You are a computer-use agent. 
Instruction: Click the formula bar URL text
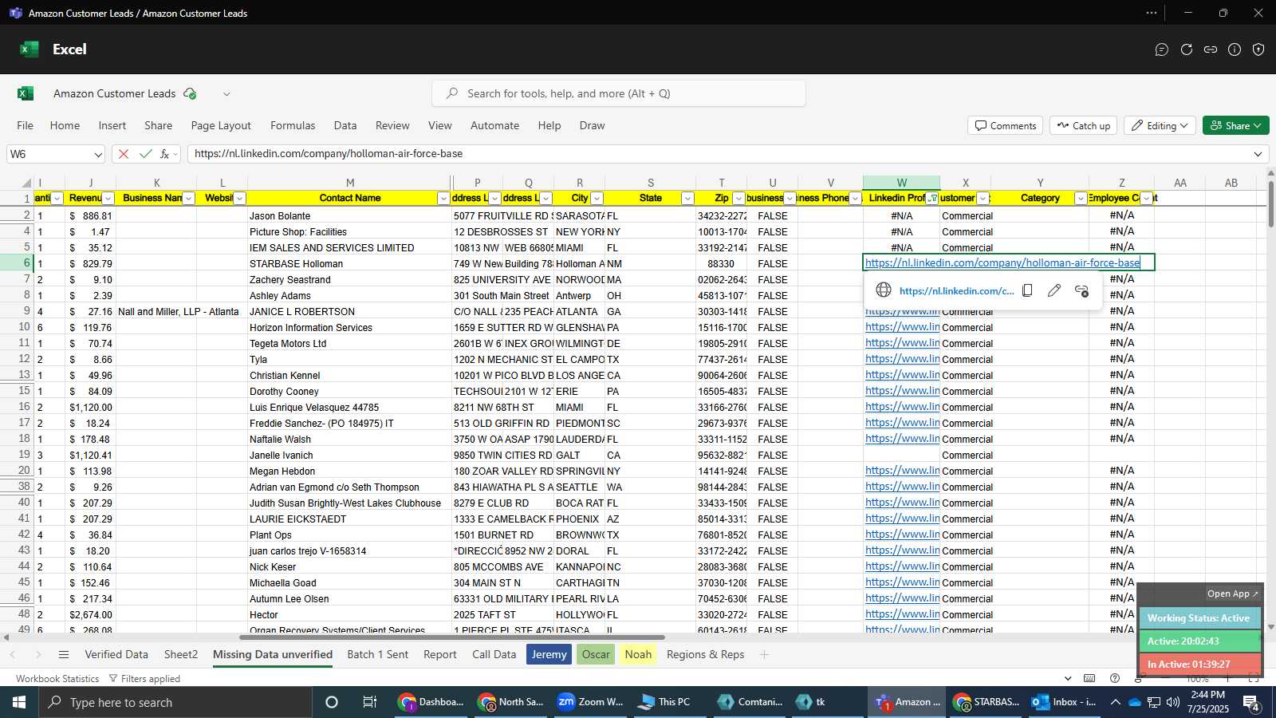pos(329,154)
